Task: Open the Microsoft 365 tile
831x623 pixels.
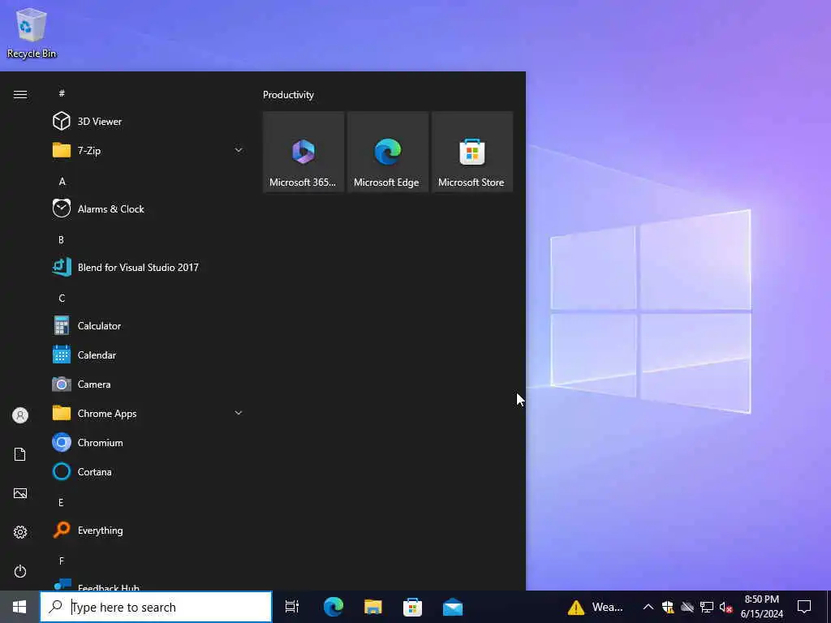Action: (304, 152)
